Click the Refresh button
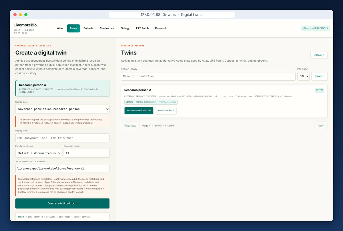 [319, 55]
